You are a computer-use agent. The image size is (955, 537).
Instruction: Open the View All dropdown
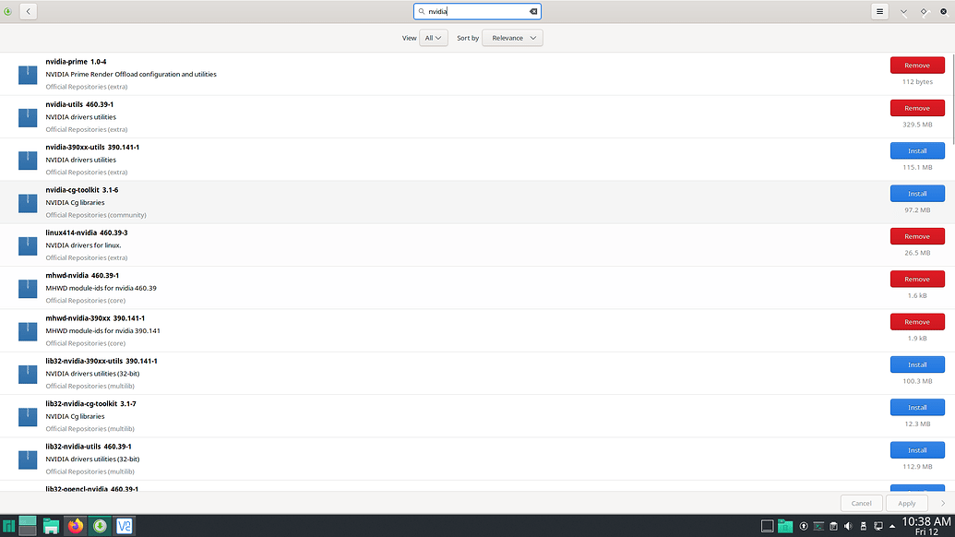pyautogui.click(x=433, y=38)
